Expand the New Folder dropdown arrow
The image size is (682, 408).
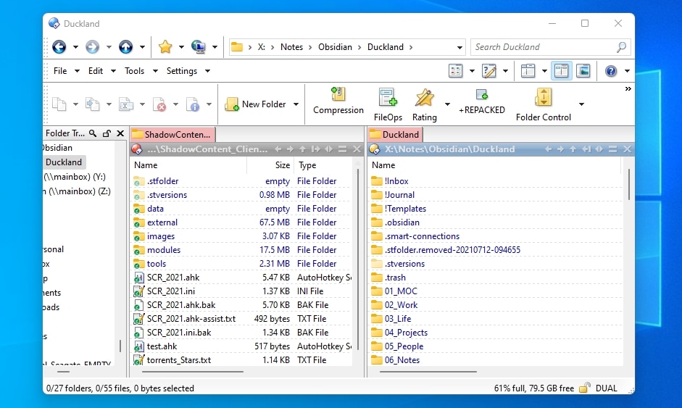click(296, 104)
